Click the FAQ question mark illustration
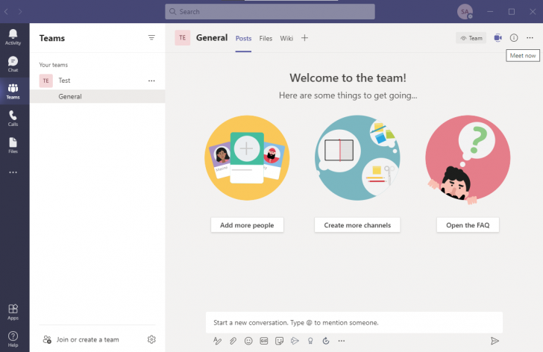This screenshot has height=352, width=543. [x=468, y=159]
